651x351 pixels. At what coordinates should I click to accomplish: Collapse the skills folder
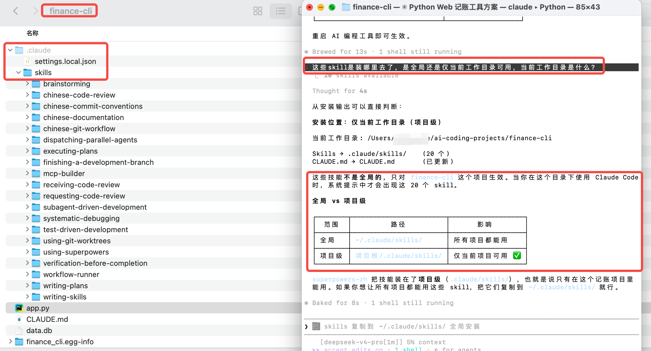(19, 73)
